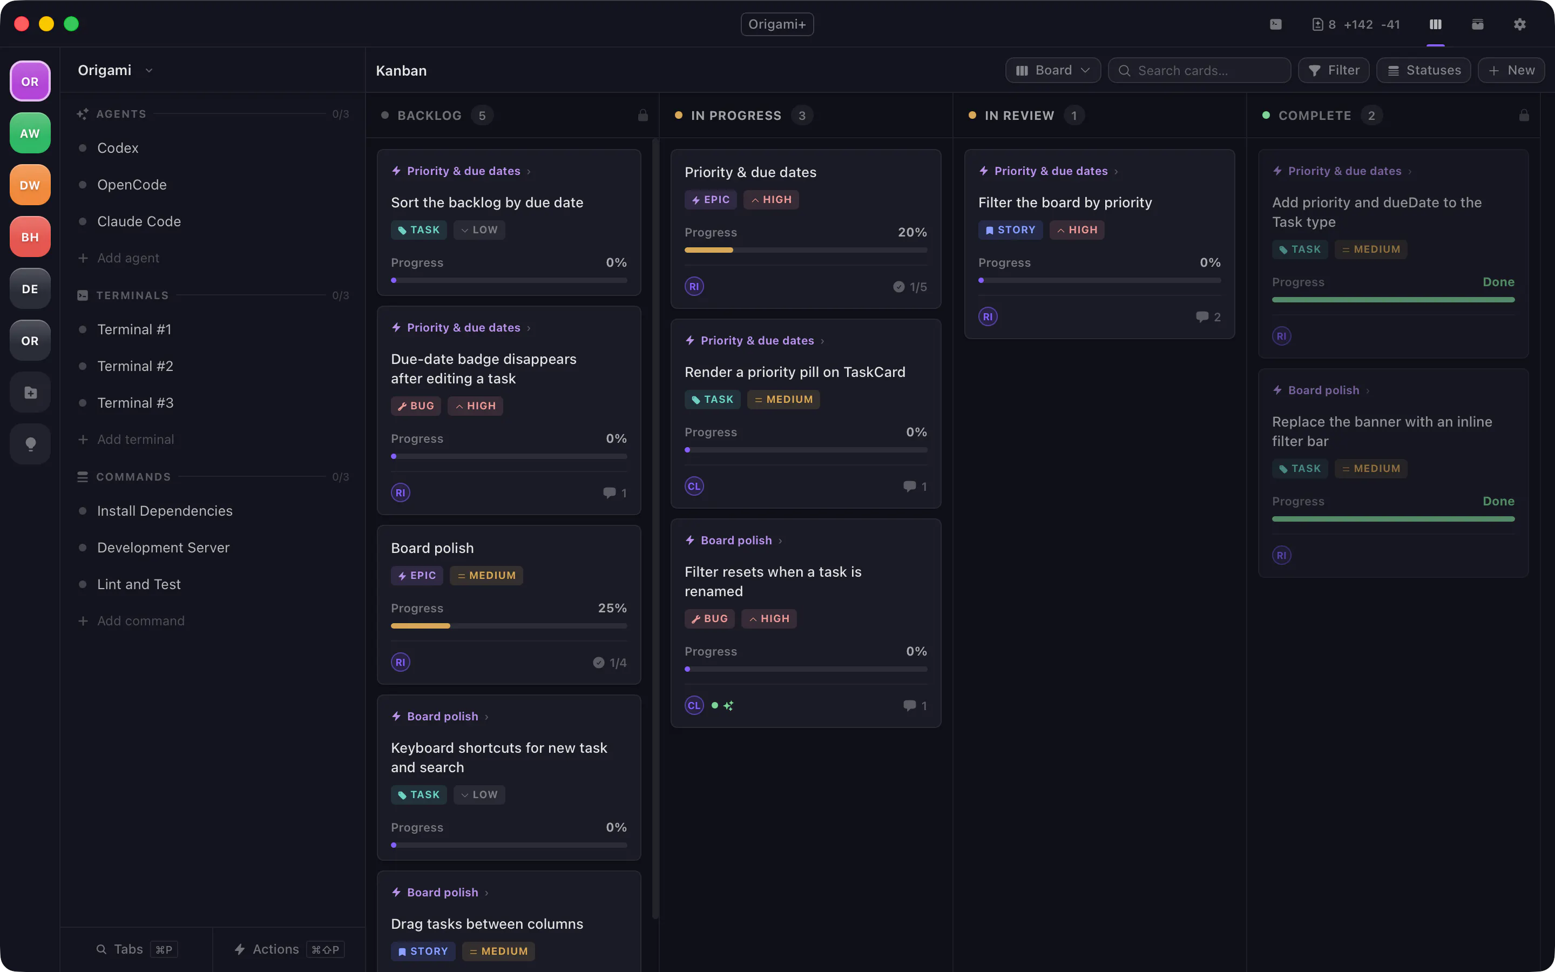The image size is (1555, 972).
Task: Click the add folder icon in sidebar
Action: click(30, 393)
